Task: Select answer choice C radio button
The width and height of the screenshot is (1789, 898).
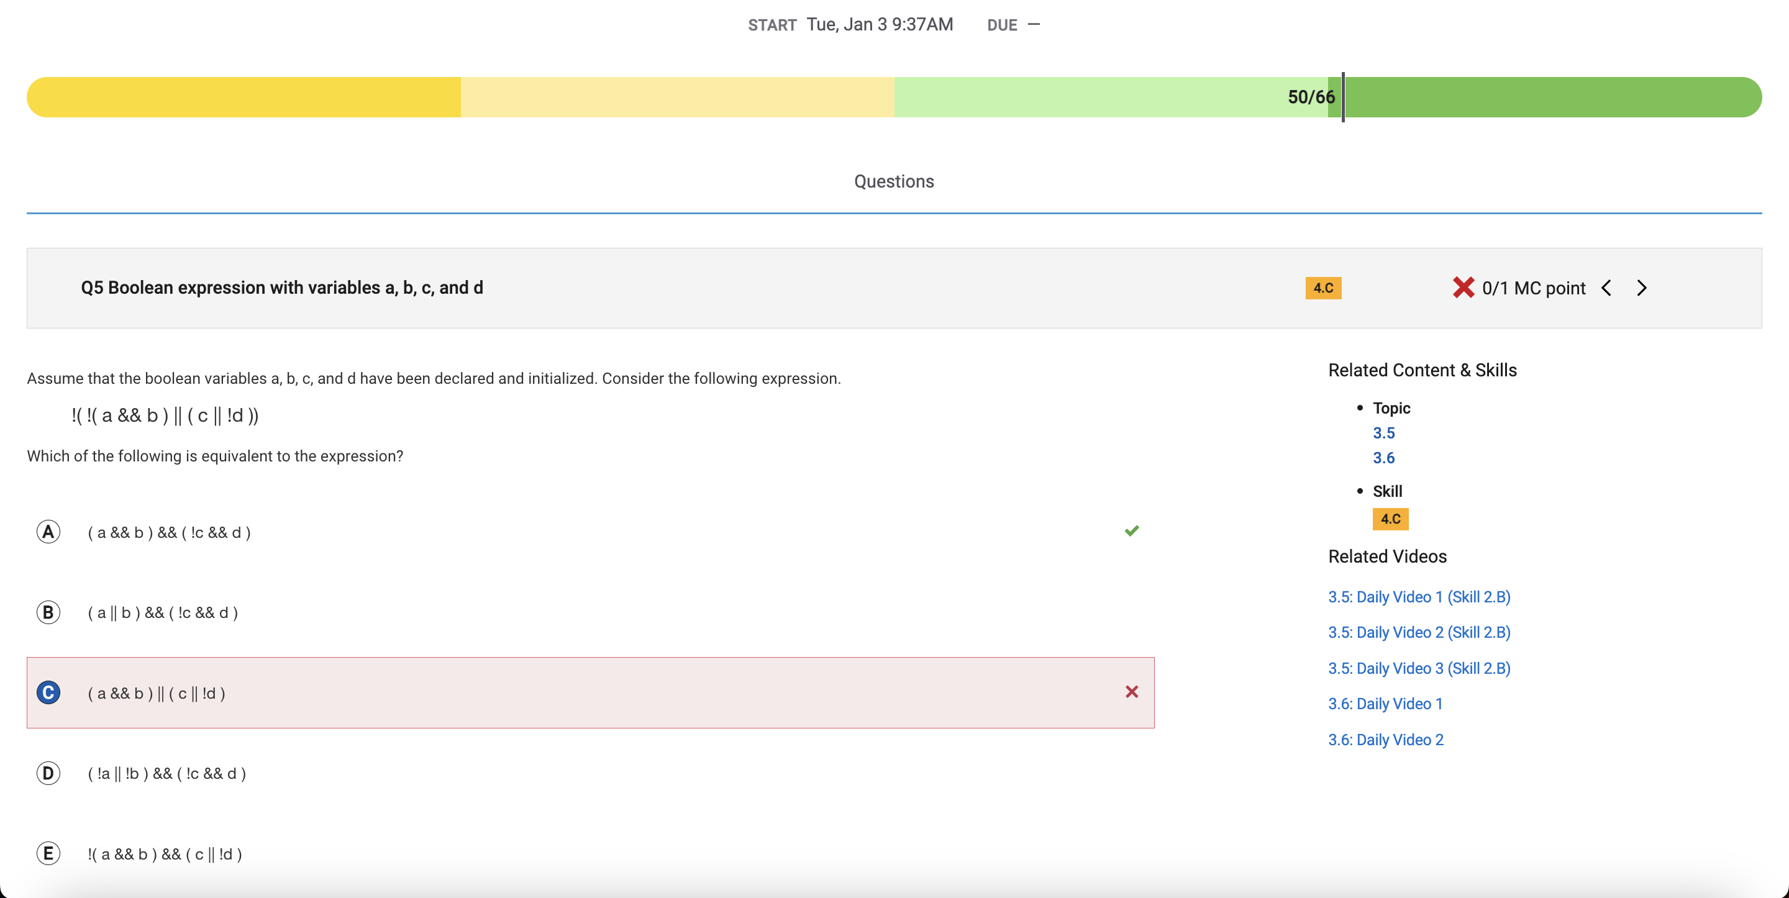Action: pos(48,692)
